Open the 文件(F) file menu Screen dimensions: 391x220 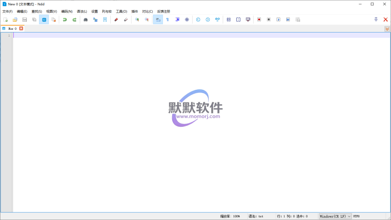pyautogui.click(x=7, y=11)
